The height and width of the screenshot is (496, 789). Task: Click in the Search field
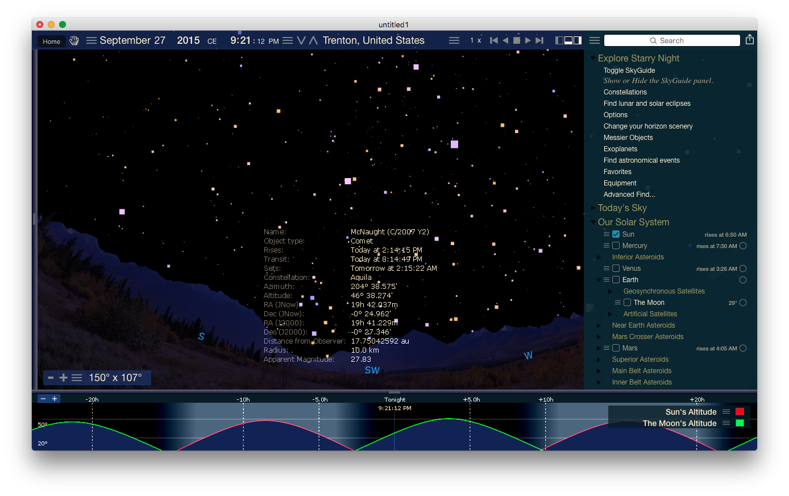(672, 40)
